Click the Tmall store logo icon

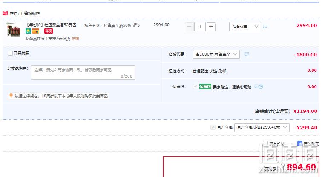click(5, 13)
